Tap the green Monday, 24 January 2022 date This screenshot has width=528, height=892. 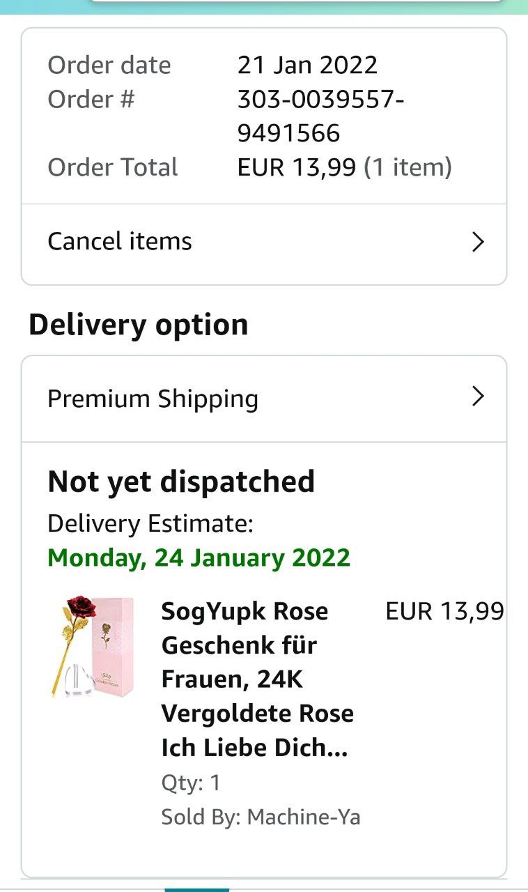click(199, 558)
